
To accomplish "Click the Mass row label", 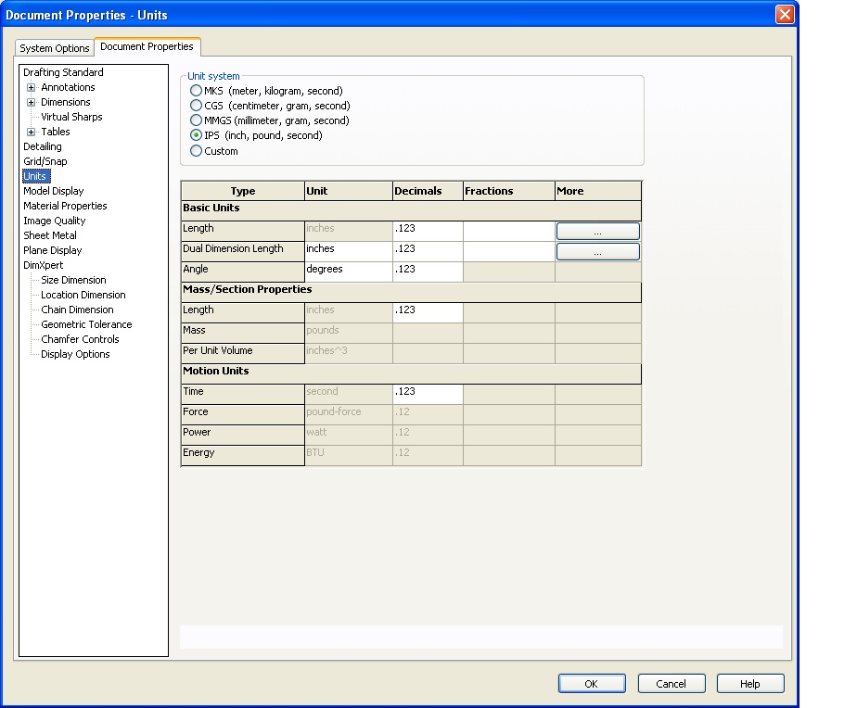I will (x=243, y=333).
